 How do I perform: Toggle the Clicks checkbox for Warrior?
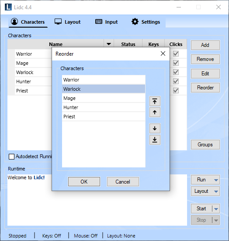point(176,53)
